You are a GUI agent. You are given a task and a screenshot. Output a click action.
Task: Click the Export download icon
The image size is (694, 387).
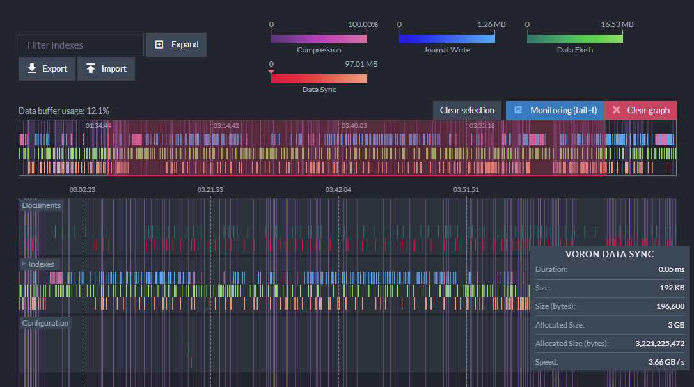(32, 68)
